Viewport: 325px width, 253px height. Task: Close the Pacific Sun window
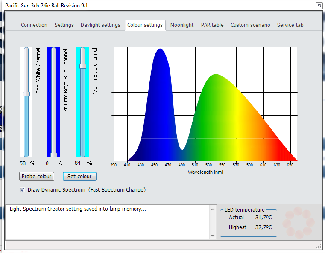[x=319, y=6]
